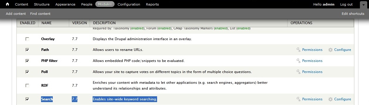Click the highlighted Search version 7.7

[75, 99]
